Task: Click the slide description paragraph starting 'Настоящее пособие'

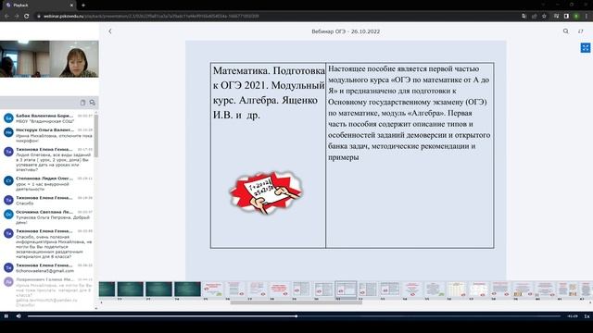Action: coord(410,113)
